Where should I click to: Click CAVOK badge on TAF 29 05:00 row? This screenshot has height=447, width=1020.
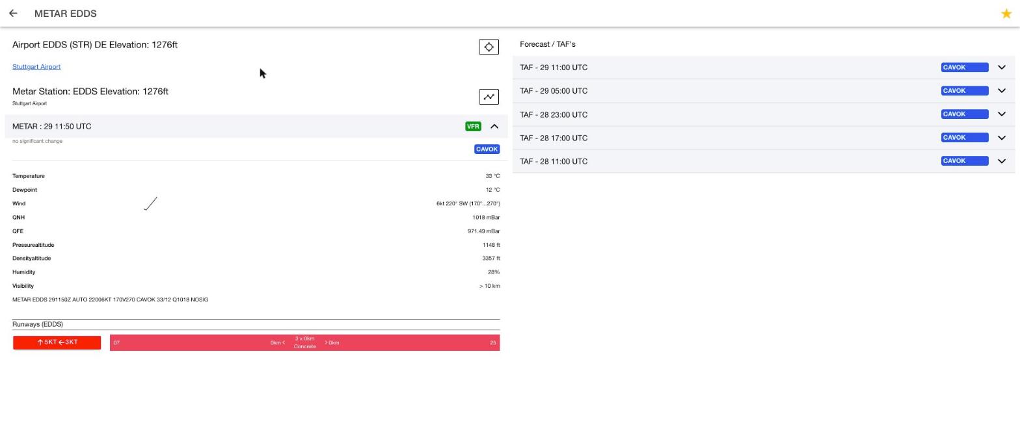tap(965, 91)
